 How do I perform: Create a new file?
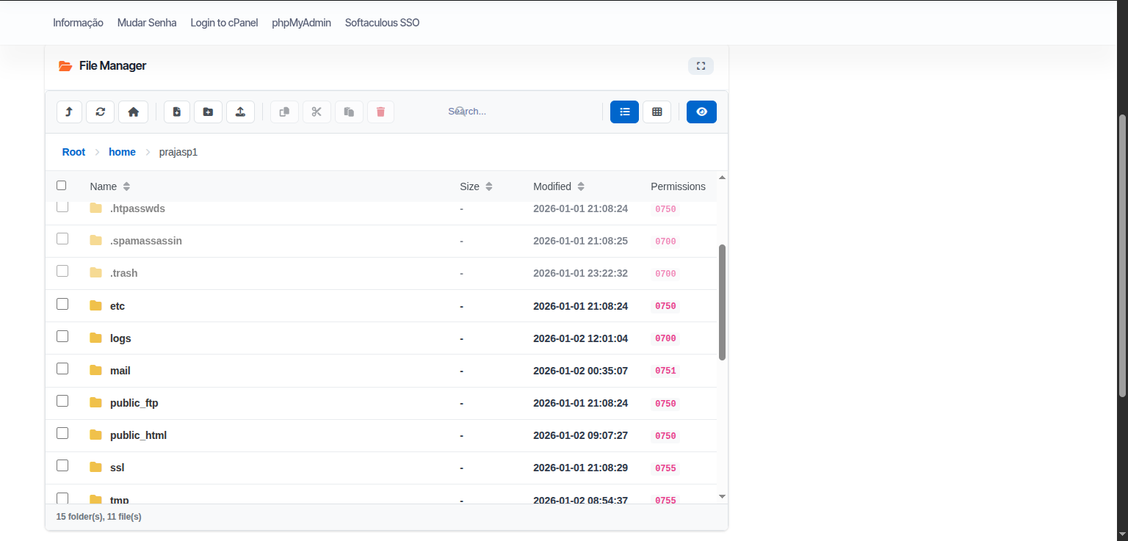coord(176,112)
